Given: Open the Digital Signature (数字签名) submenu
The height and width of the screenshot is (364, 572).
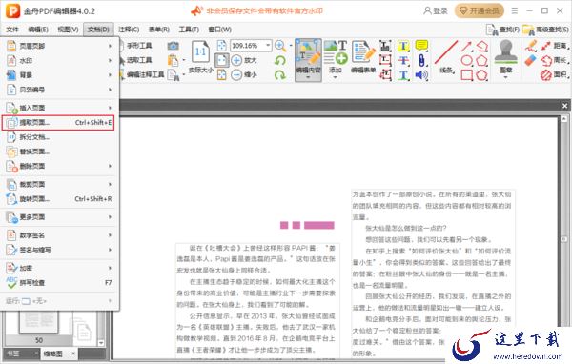Looking at the screenshot, I should (60, 235).
